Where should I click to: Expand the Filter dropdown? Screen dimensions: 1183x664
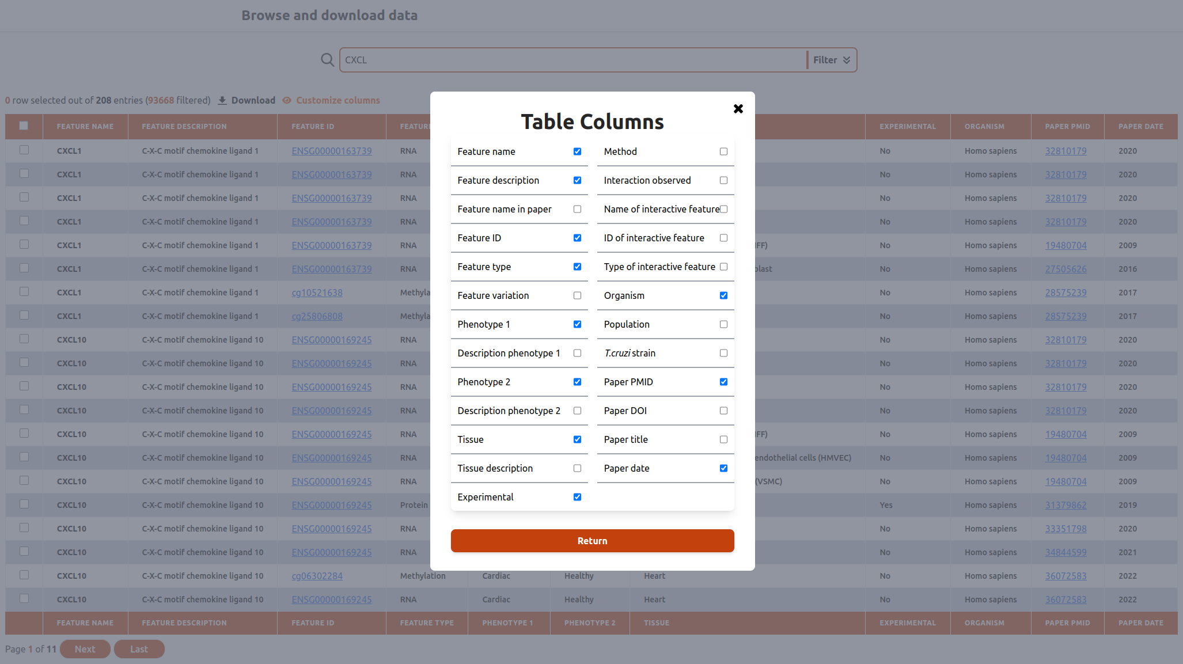point(832,60)
